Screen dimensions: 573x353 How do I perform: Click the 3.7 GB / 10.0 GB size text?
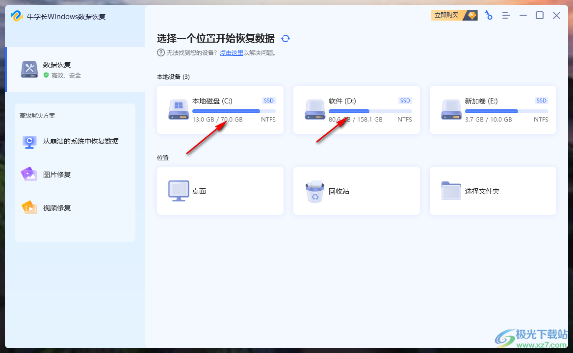coord(488,119)
